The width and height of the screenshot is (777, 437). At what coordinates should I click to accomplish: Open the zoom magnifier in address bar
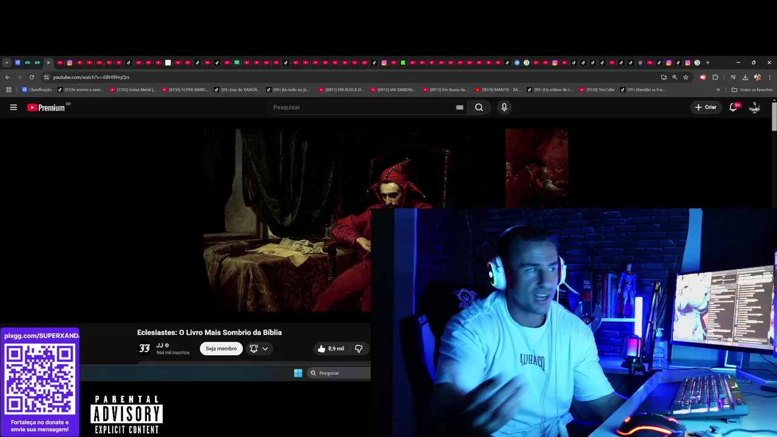(674, 77)
